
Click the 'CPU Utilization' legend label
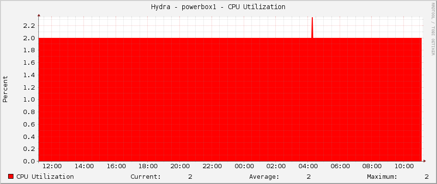click(x=45, y=176)
